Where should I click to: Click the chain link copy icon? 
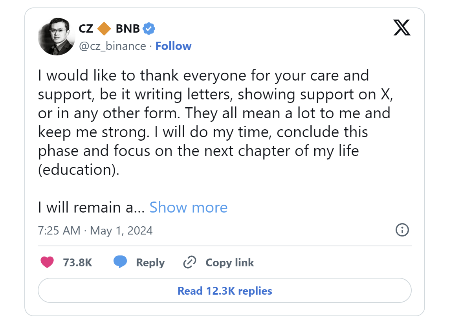click(190, 262)
